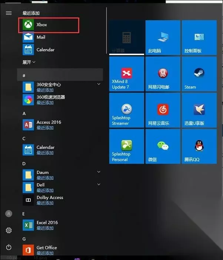Open the XMind 8 Update 7 tile
Viewport: 223px width, 260px height.
click(127, 74)
